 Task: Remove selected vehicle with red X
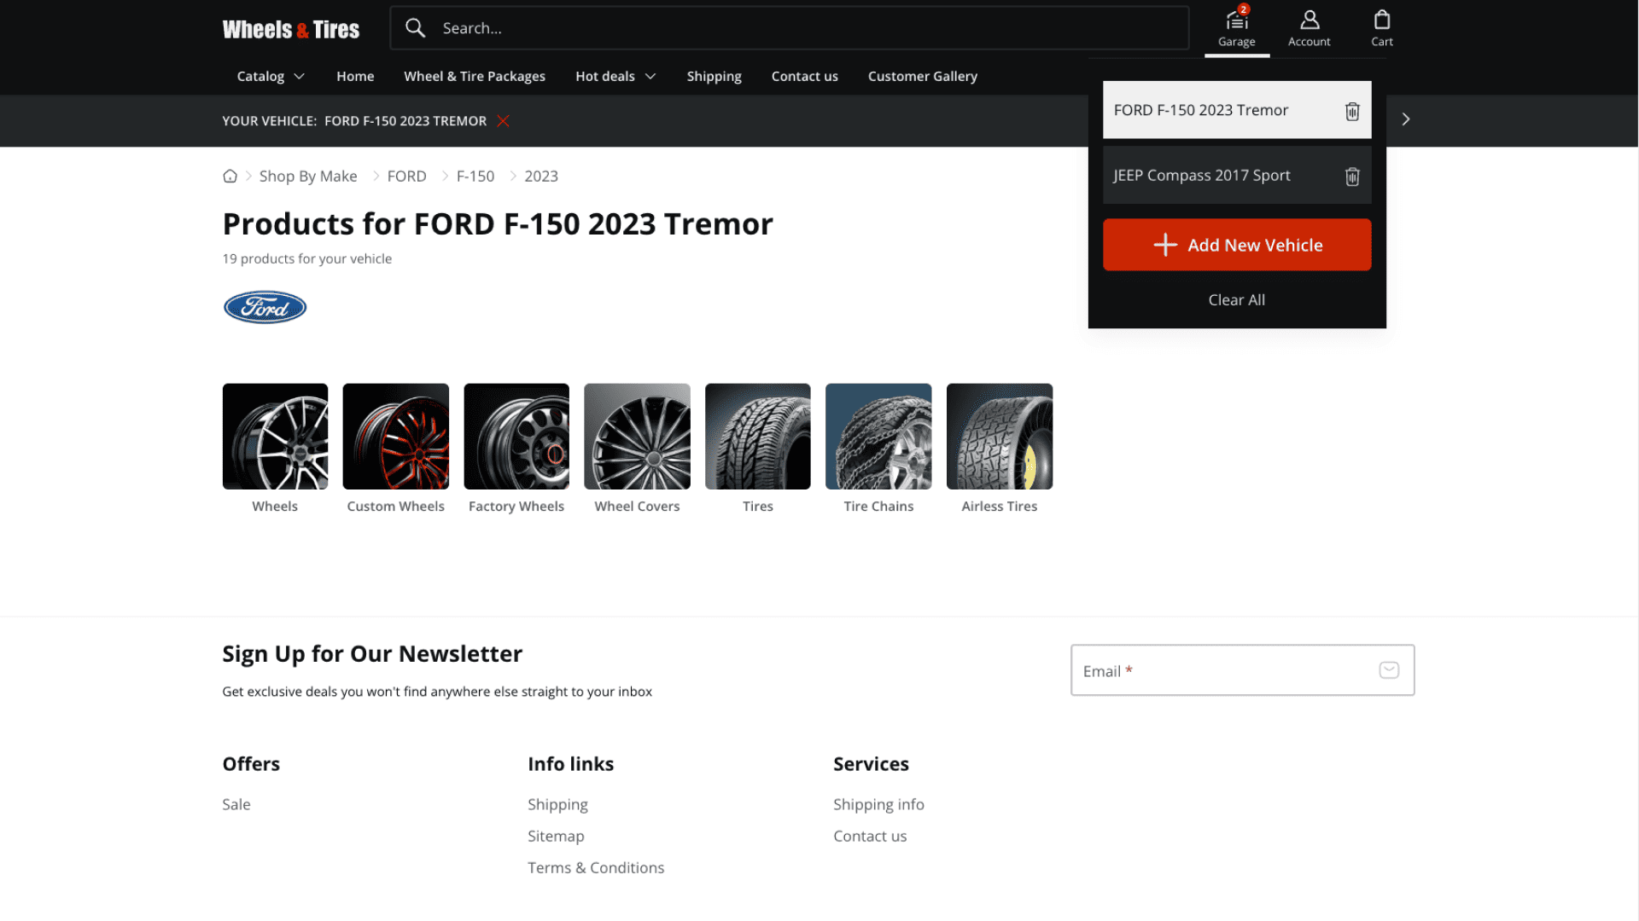[x=504, y=121]
